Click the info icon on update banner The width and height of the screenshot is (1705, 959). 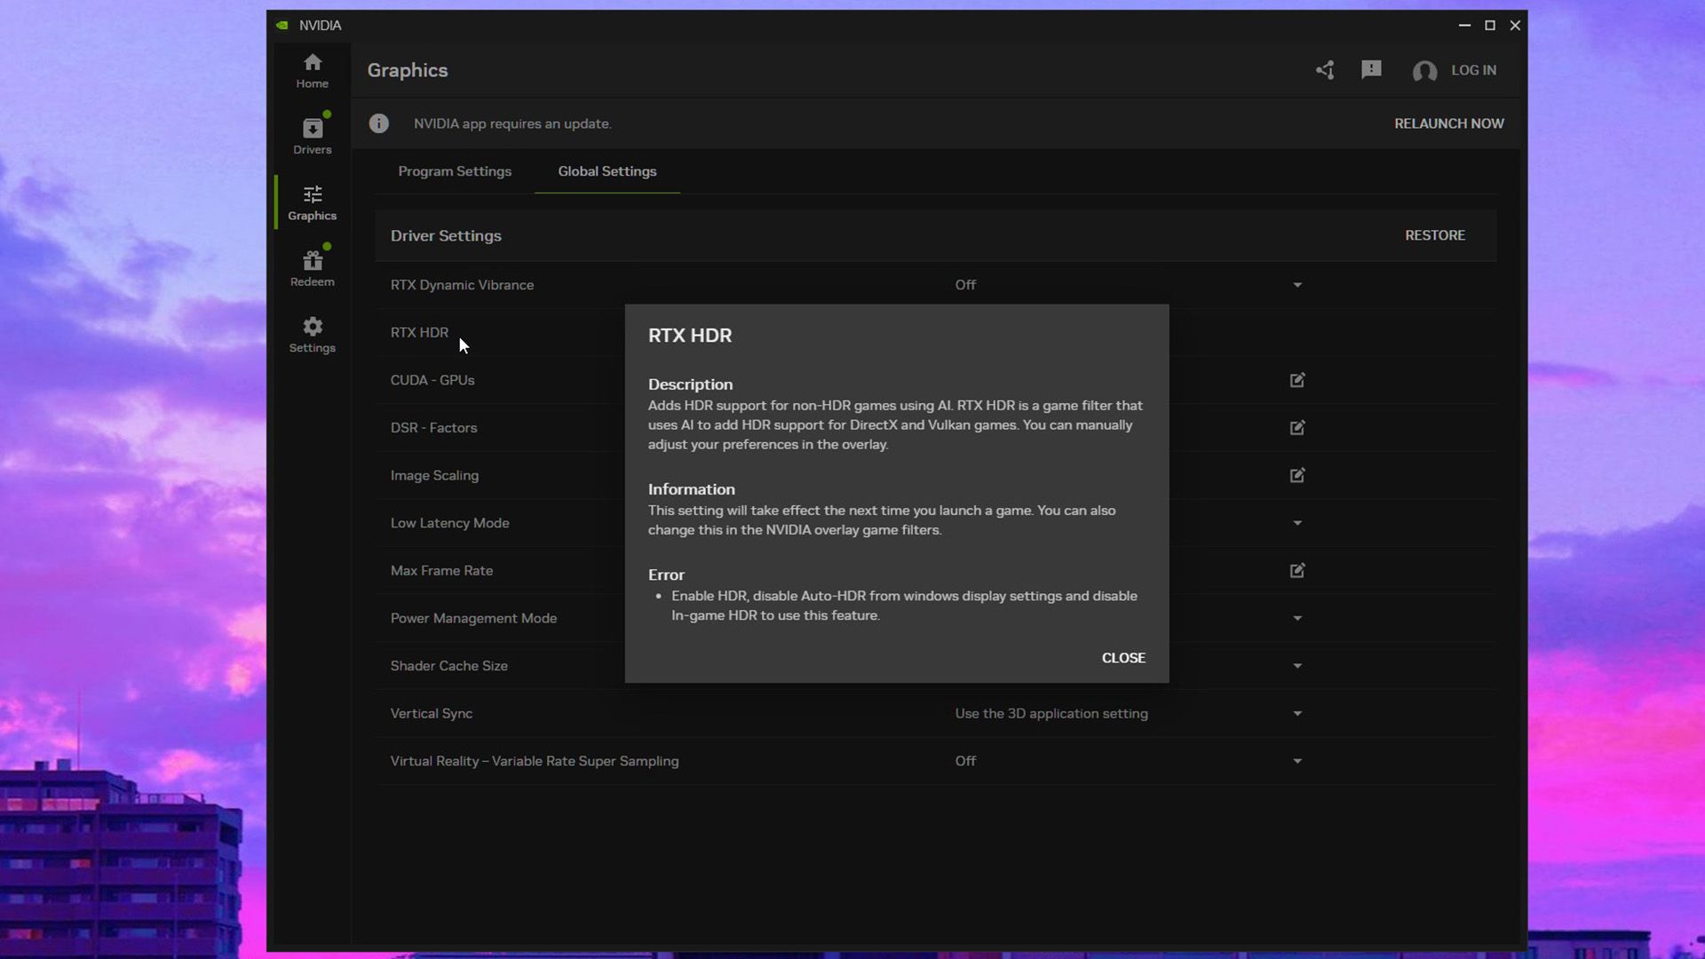tap(379, 123)
